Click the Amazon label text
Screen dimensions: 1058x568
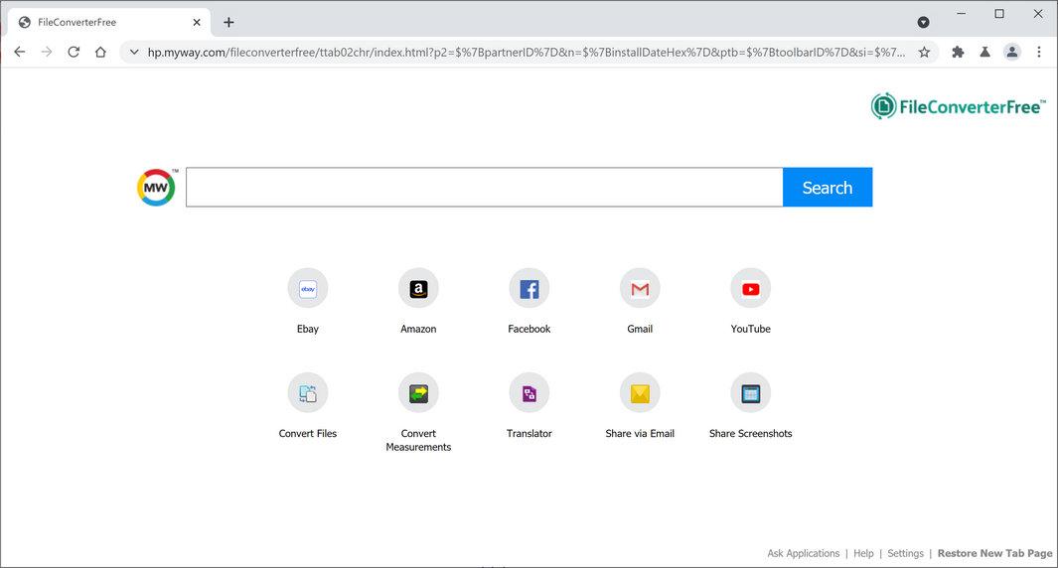coord(418,329)
